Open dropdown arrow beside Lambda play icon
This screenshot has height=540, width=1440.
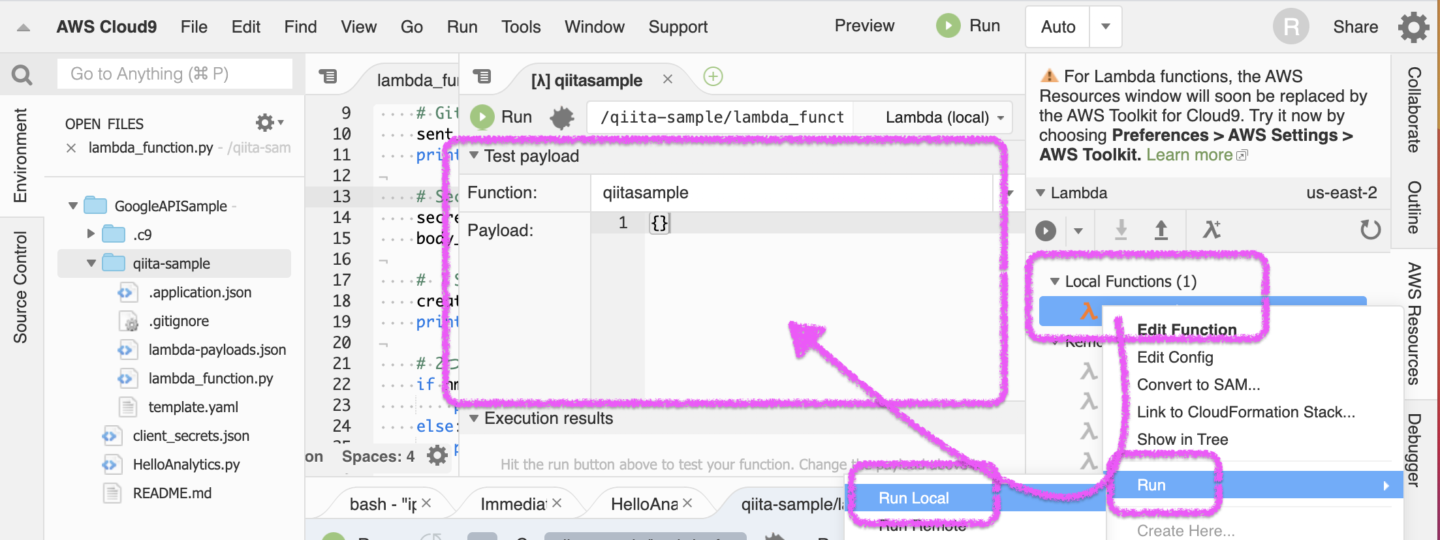point(1078,230)
